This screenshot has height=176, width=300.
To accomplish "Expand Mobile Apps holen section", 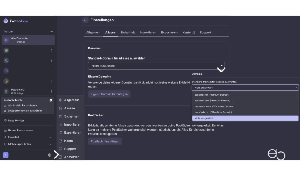I will [50, 144].
